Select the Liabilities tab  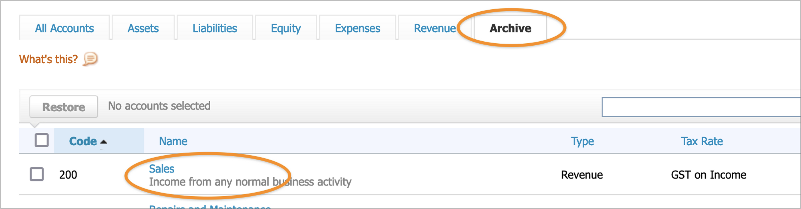(215, 28)
